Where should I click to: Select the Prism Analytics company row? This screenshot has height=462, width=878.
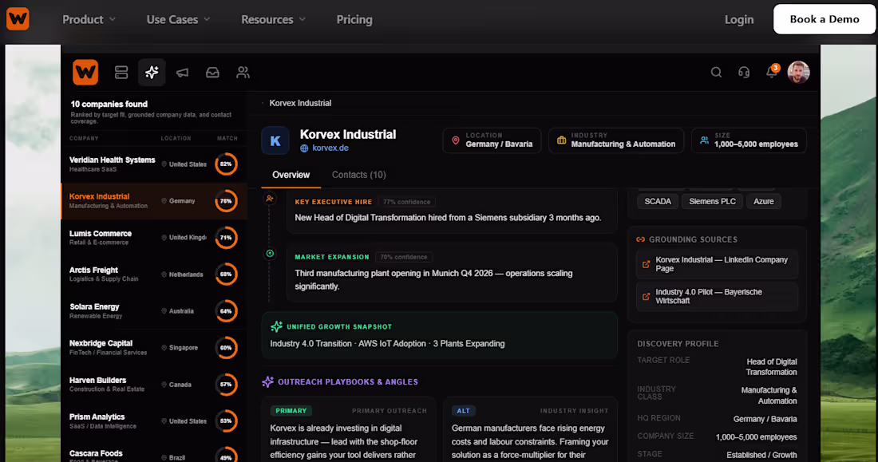click(x=154, y=421)
